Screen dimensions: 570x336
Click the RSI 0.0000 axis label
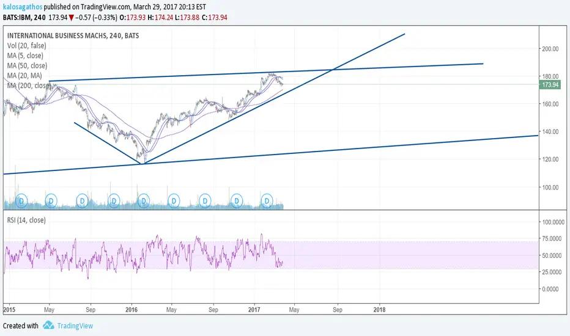550,289
